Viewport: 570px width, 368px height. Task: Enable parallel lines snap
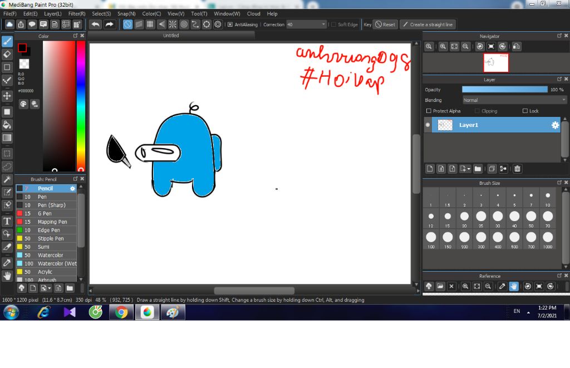click(x=139, y=24)
